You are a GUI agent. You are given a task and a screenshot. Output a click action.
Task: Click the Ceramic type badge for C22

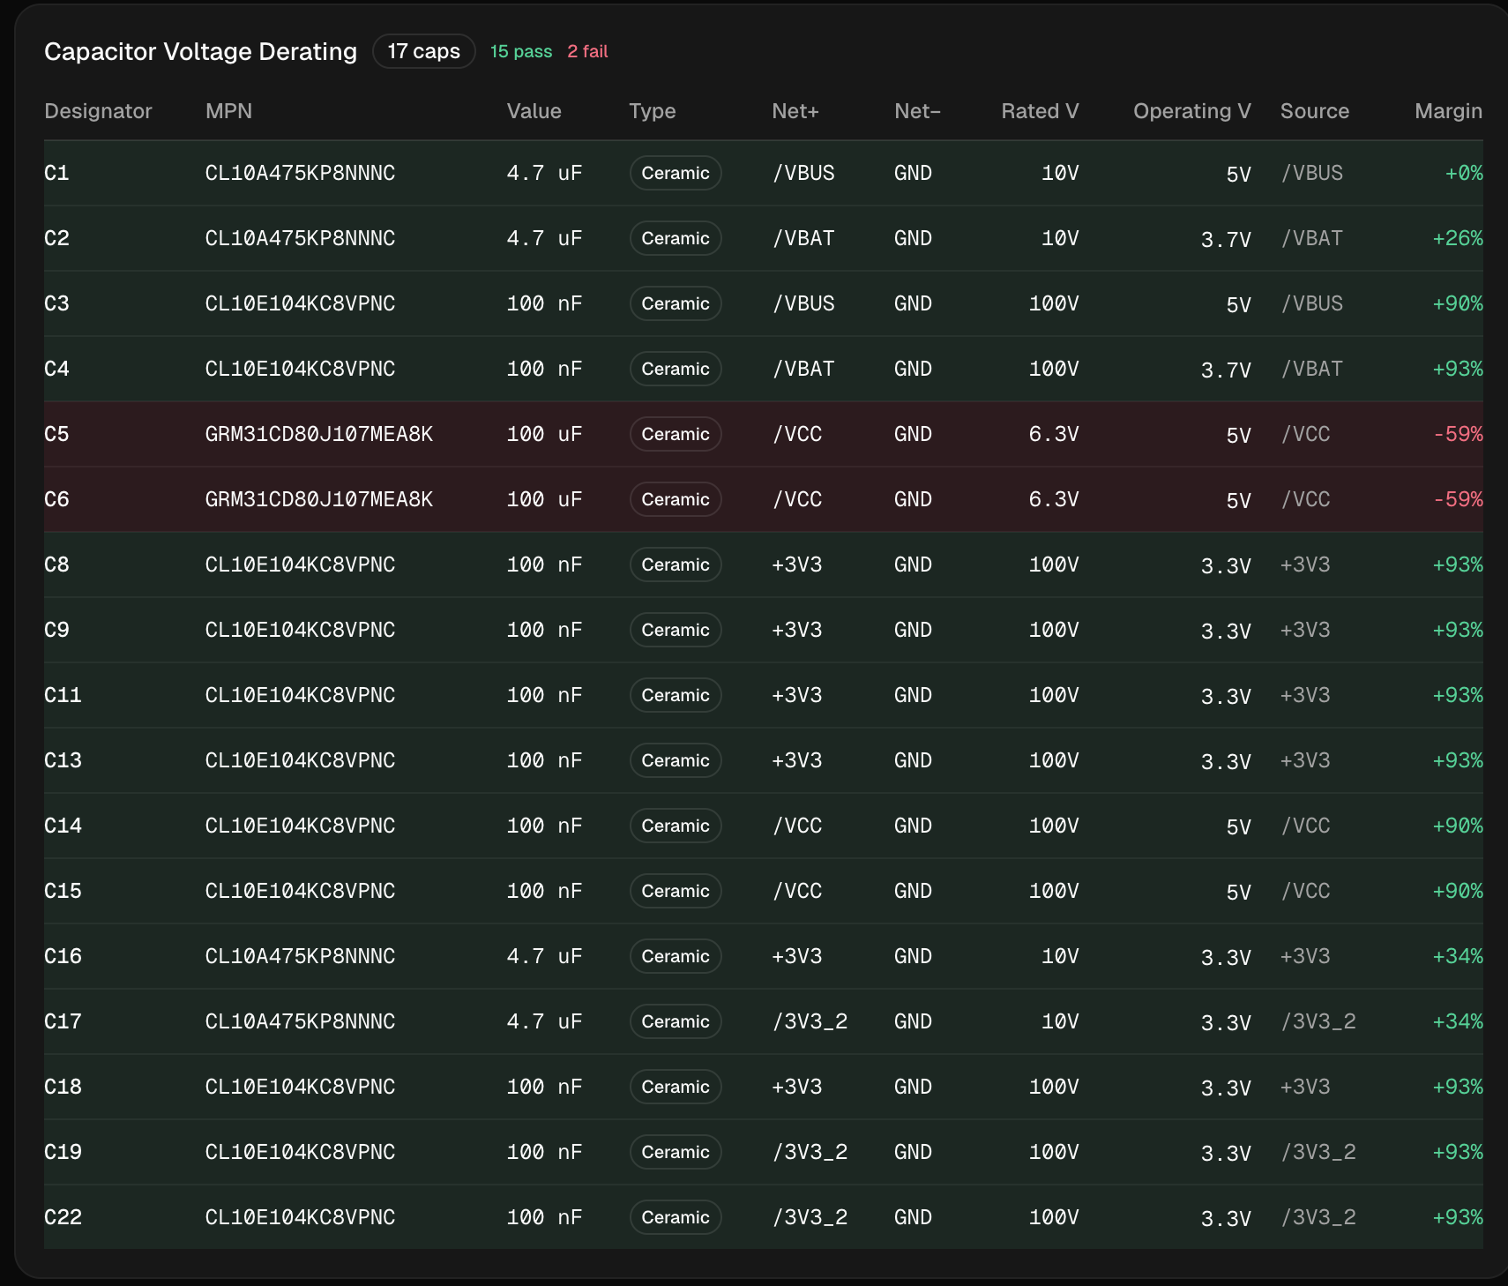pyautogui.click(x=676, y=1217)
